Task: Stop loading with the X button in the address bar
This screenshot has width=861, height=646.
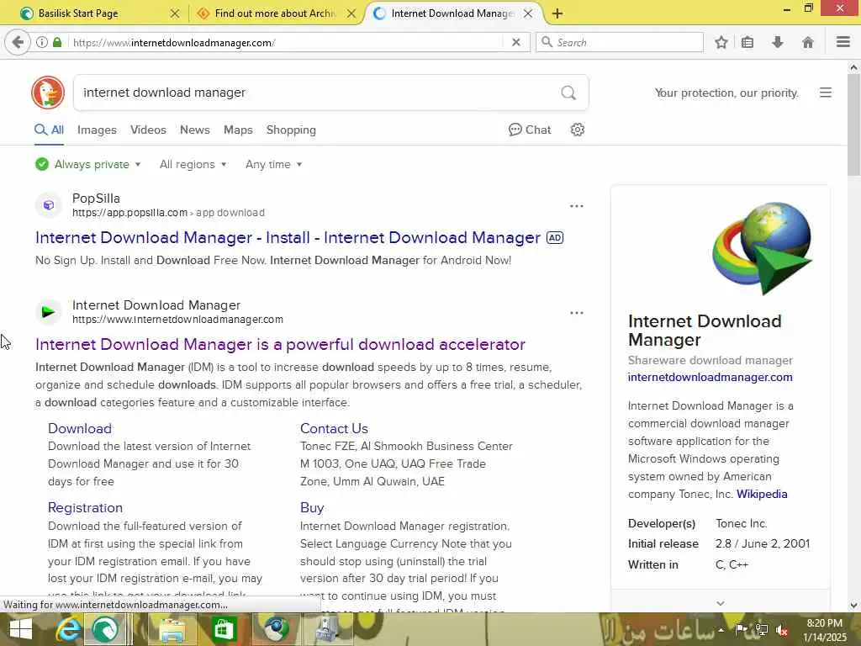Action: [516, 42]
